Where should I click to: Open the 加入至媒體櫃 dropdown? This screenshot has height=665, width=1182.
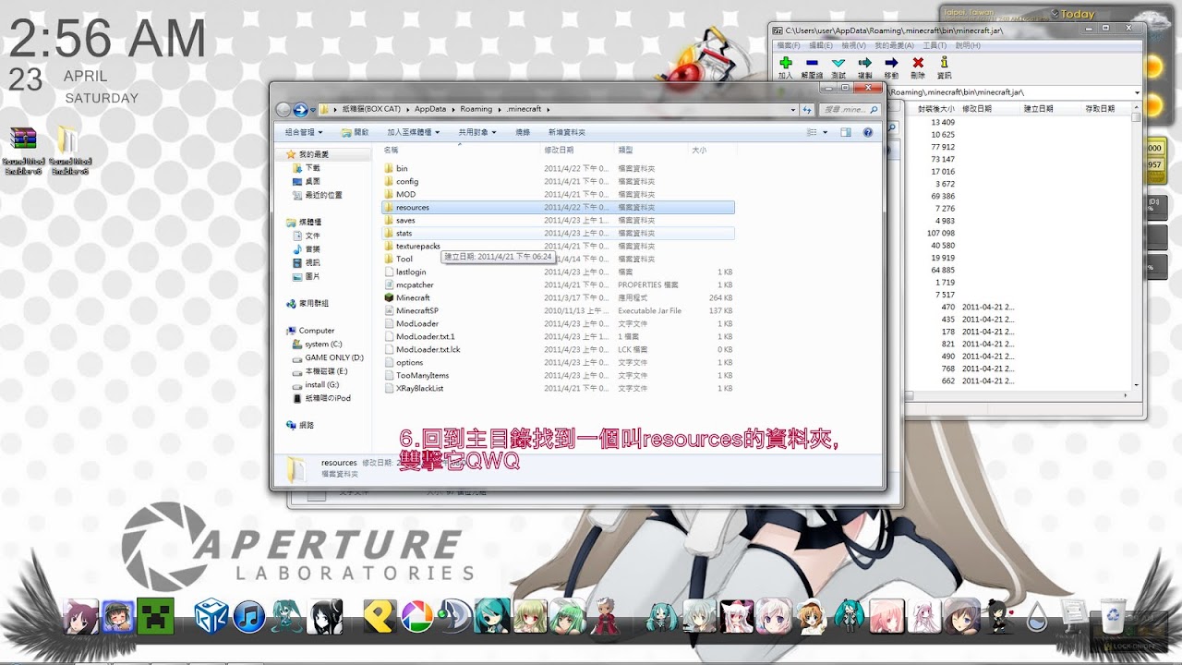coord(413,132)
